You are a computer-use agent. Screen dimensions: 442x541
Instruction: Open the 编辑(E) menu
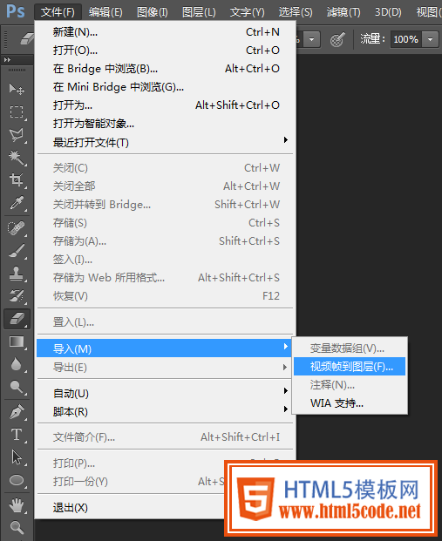105,12
